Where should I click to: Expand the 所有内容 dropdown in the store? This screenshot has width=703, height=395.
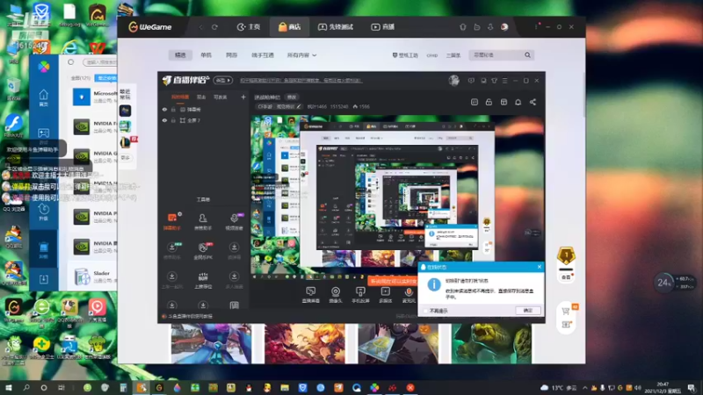pos(301,55)
